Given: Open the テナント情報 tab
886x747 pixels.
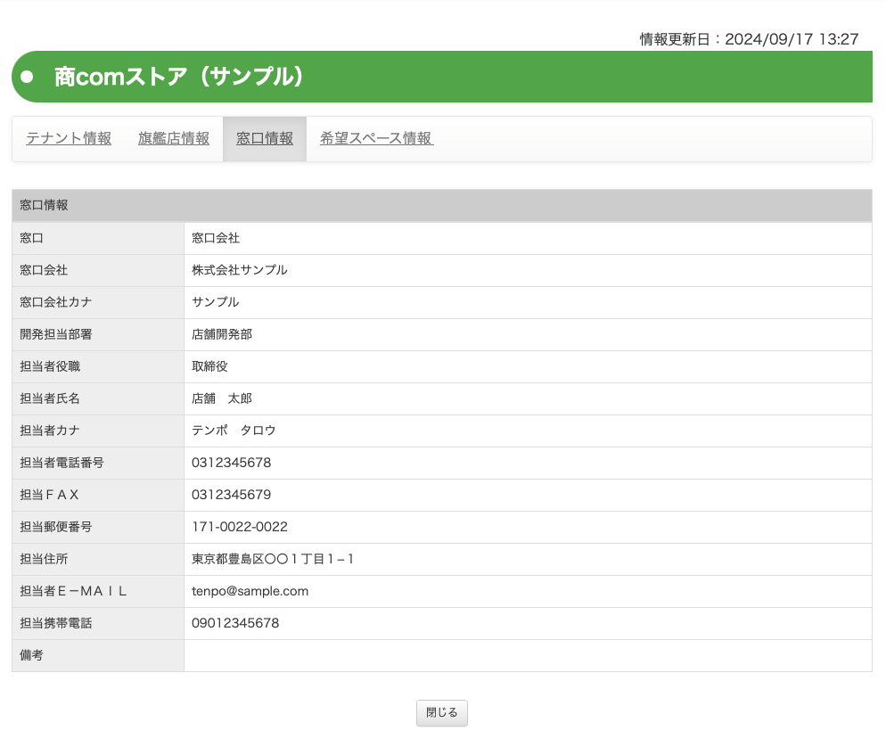Looking at the screenshot, I should 69,139.
